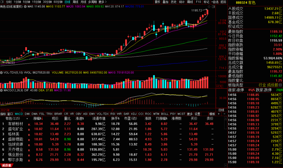283x168 pixels.
Task: Expand the MACD(12,26,9) indicator settings arrow
Action: pos(2,90)
